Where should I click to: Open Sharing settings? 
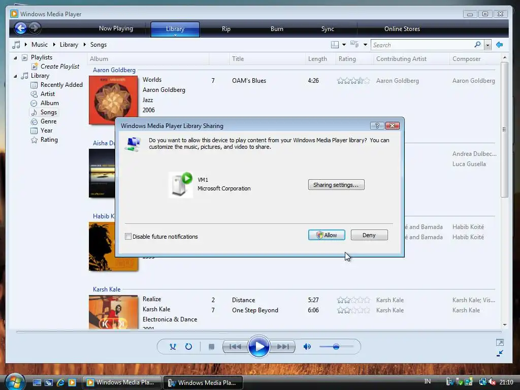(x=336, y=185)
